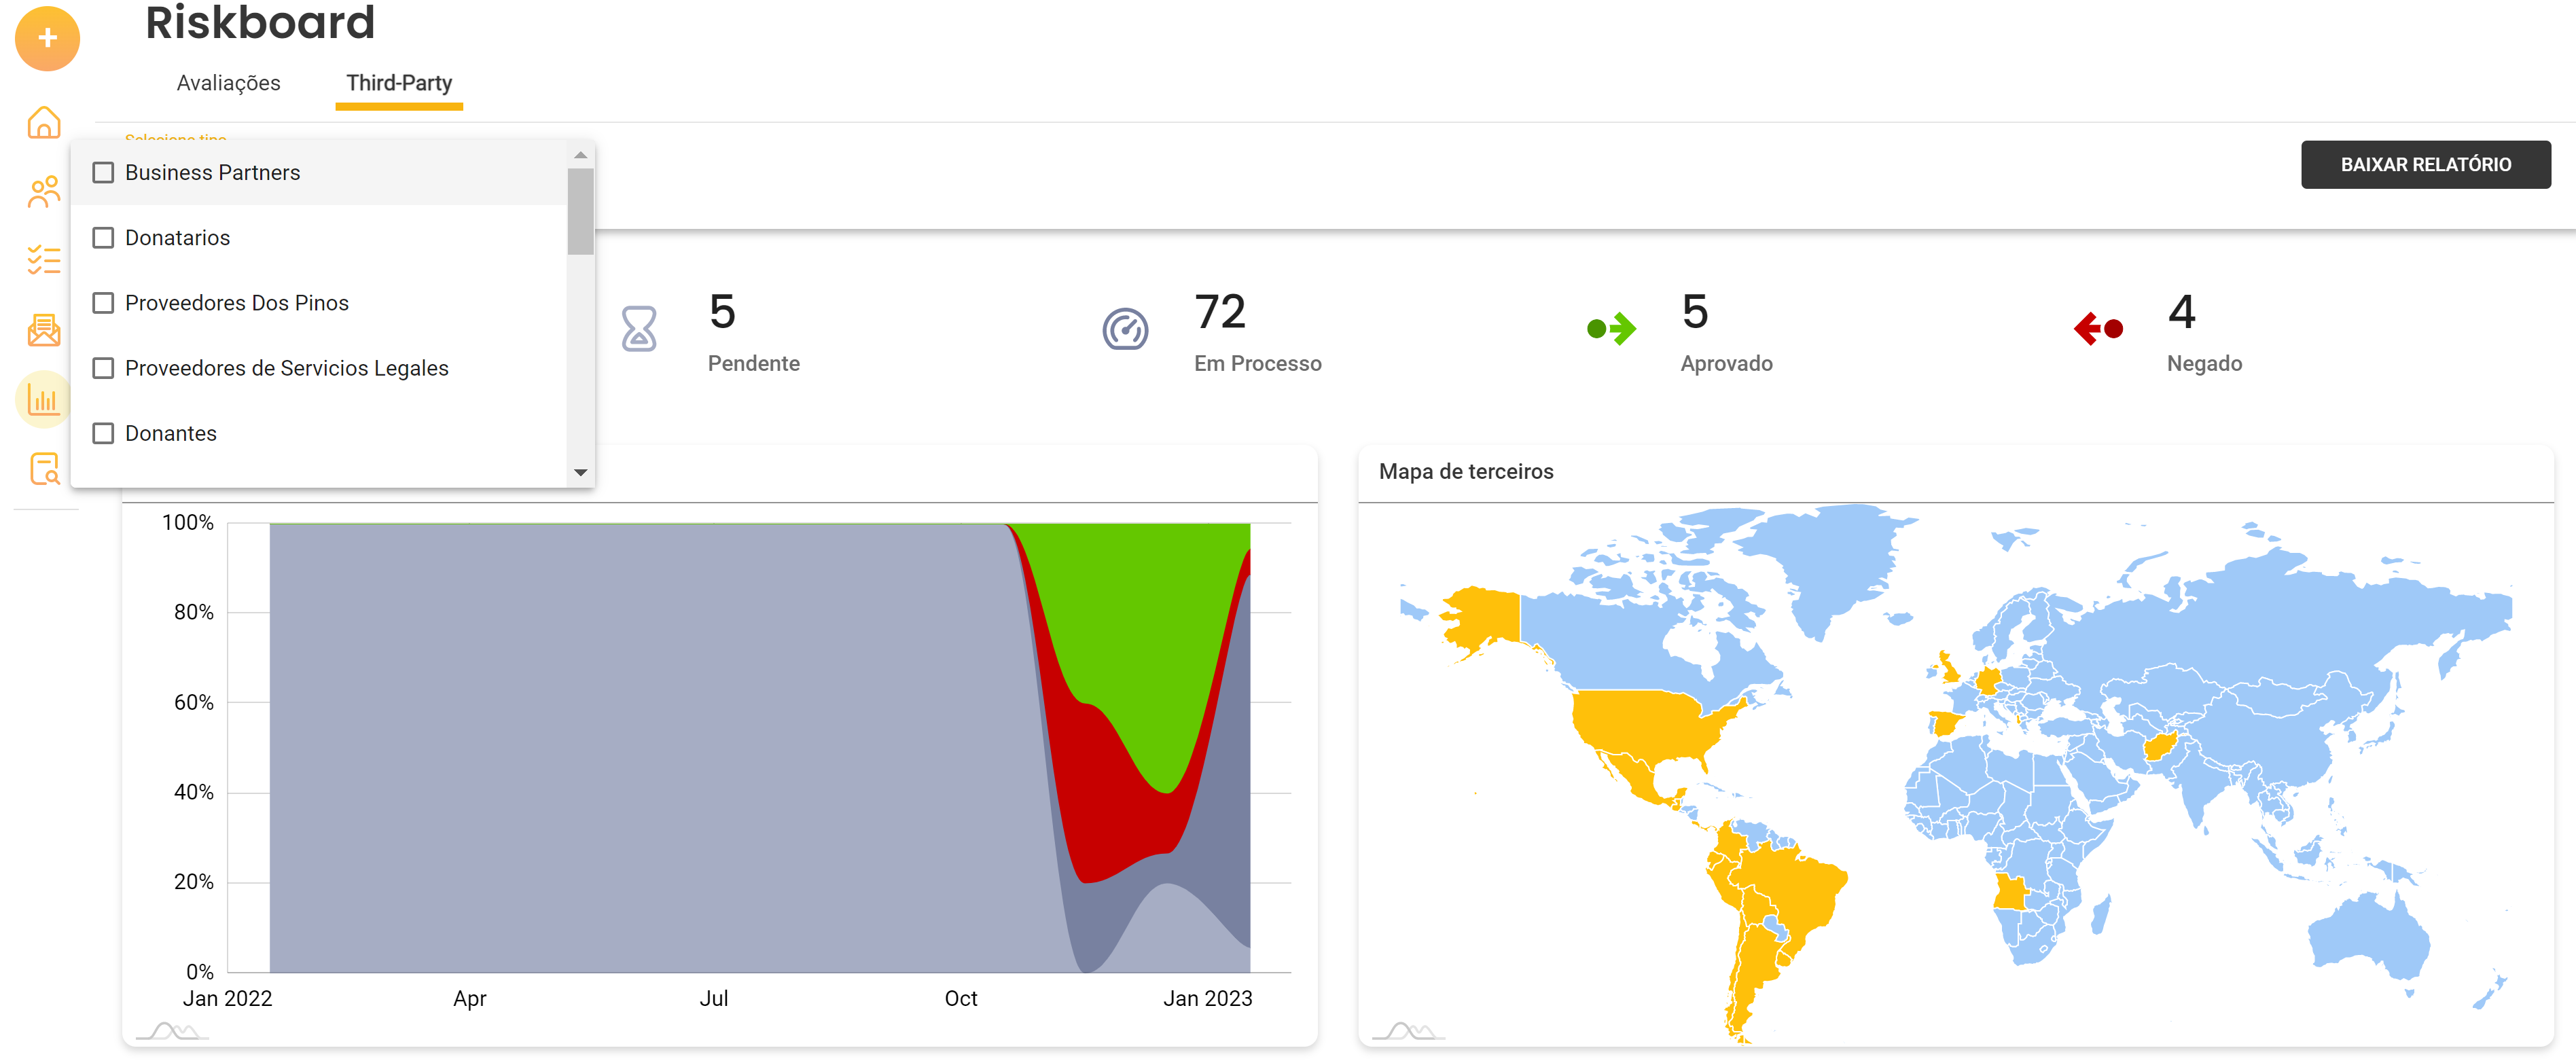Click the Em Processo label

click(1258, 363)
